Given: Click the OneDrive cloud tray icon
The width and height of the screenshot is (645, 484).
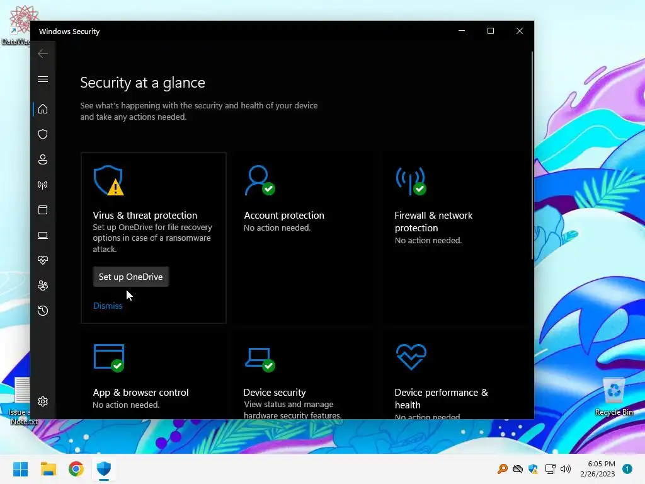Looking at the screenshot, I should (x=518, y=469).
